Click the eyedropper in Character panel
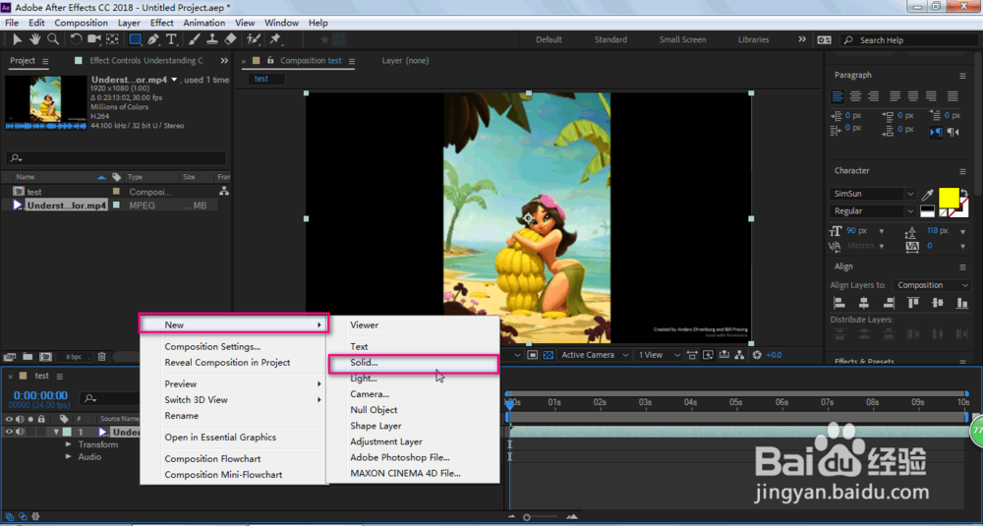The width and height of the screenshot is (983, 526). [929, 195]
